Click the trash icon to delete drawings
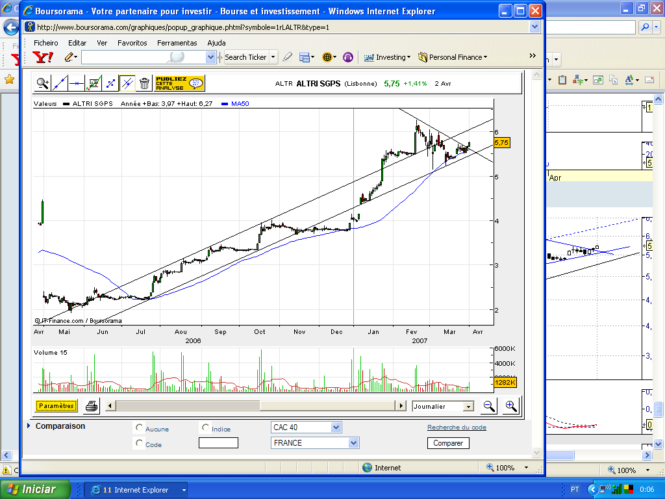665x499 pixels. point(144,83)
